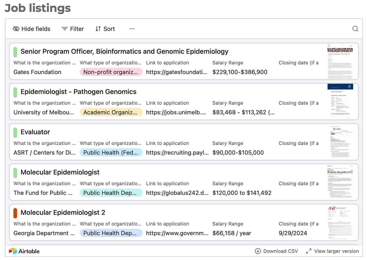Click the Gates Foundation organization cell

tap(37, 72)
